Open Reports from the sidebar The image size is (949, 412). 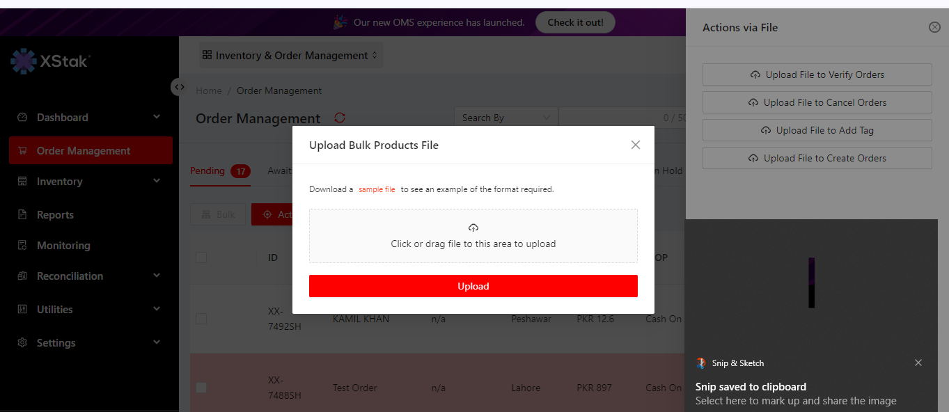point(55,214)
